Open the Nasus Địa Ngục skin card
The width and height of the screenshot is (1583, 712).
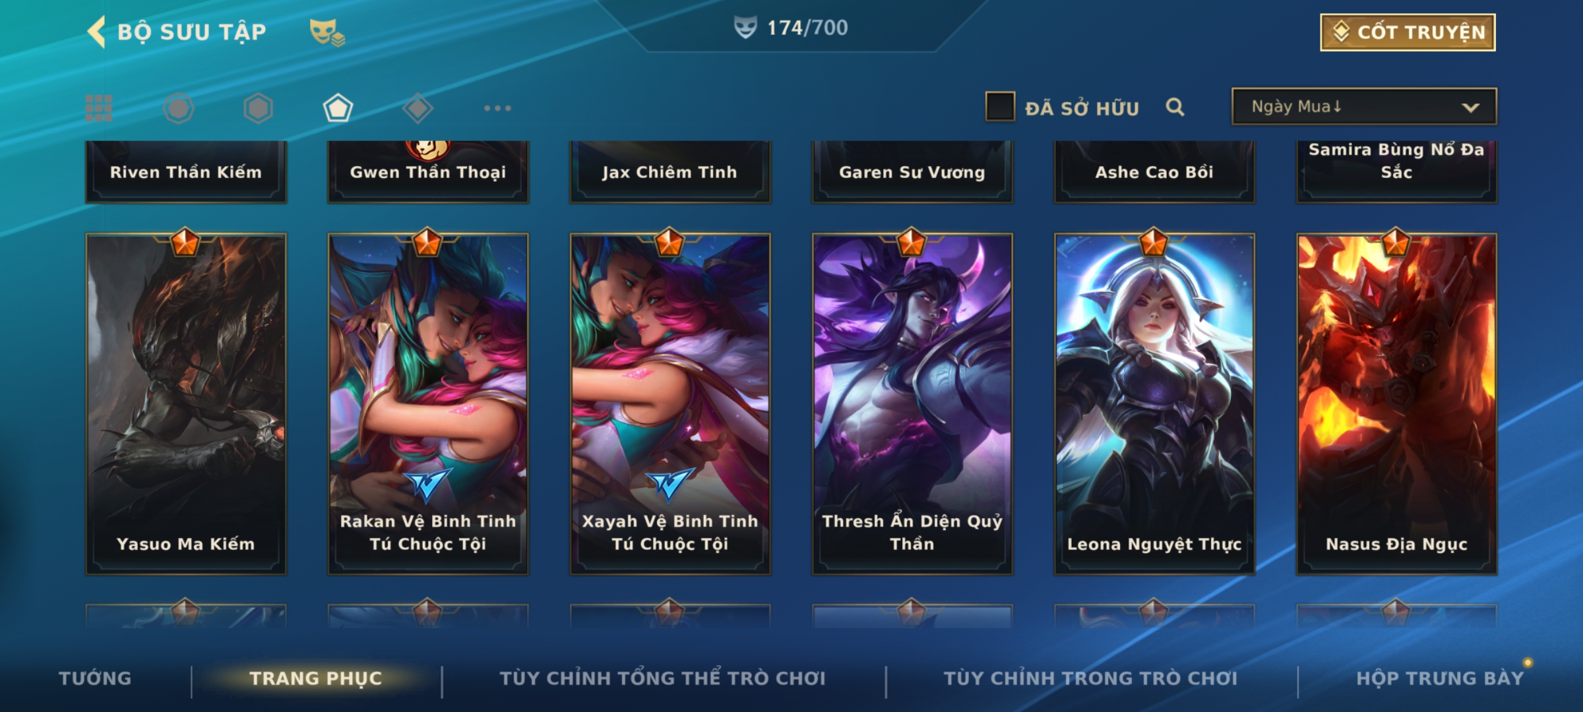click(x=1396, y=403)
